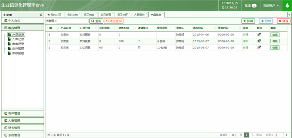The image size is (292, 138).
Task: Switch to the 人事调动 tab
Action: click(x=139, y=14)
